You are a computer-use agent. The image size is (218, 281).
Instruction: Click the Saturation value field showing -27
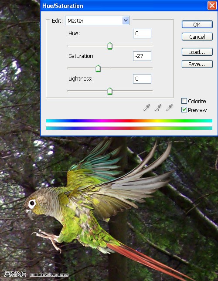(142, 56)
